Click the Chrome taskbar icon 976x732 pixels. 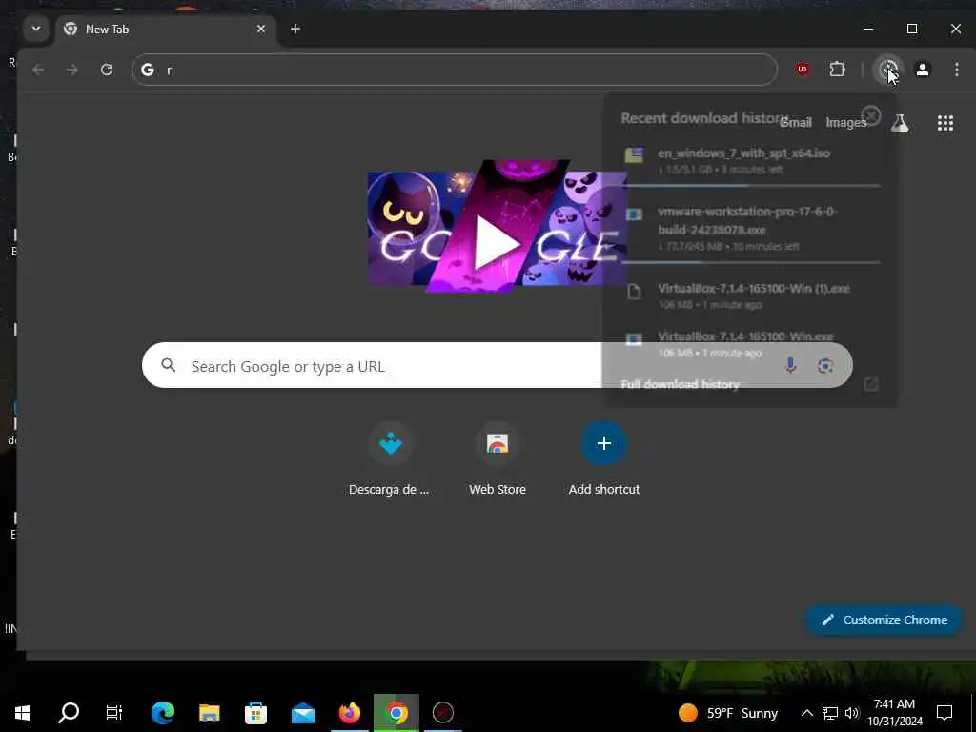pos(396,713)
